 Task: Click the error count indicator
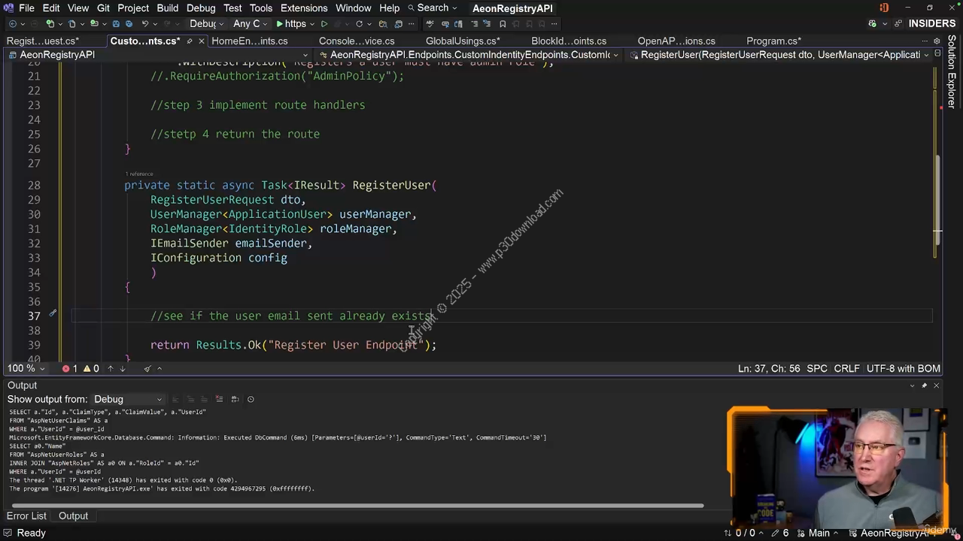click(69, 368)
